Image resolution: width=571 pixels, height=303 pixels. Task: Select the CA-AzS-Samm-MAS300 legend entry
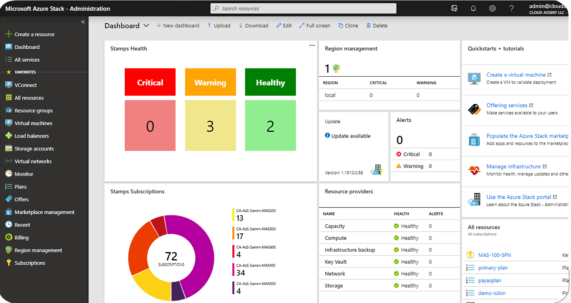tap(254, 233)
